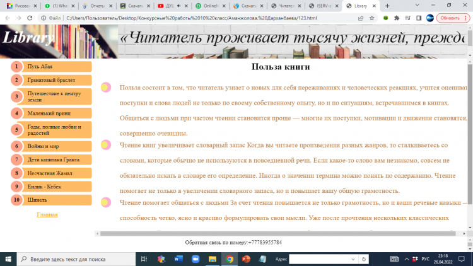This screenshot has height=266, width=473.
Task: Open Windows Start menu
Action: point(8,259)
